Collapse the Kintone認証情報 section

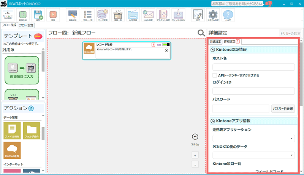pos(213,50)
